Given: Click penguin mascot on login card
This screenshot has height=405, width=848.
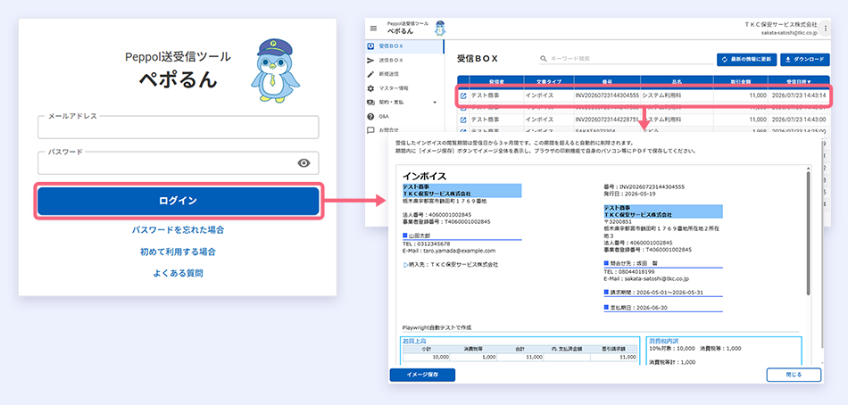Looking at the screenshot, I should point(275,70).
